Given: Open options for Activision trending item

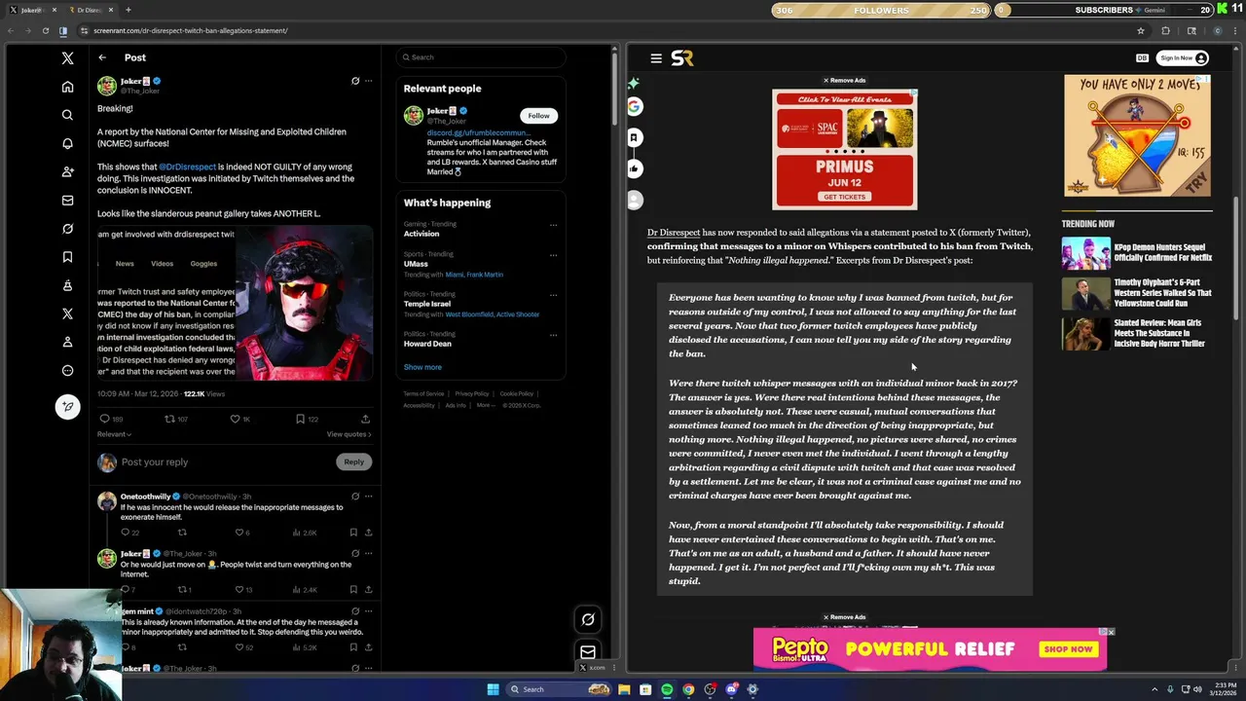Looking at the screenshot, I should click(553, 225).
